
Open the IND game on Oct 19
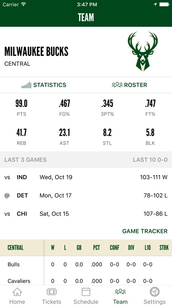[x=86, y=177]
